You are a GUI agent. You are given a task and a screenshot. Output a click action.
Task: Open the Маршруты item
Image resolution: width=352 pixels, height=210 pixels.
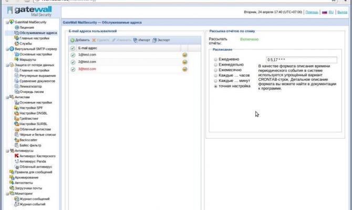point(28,60)
